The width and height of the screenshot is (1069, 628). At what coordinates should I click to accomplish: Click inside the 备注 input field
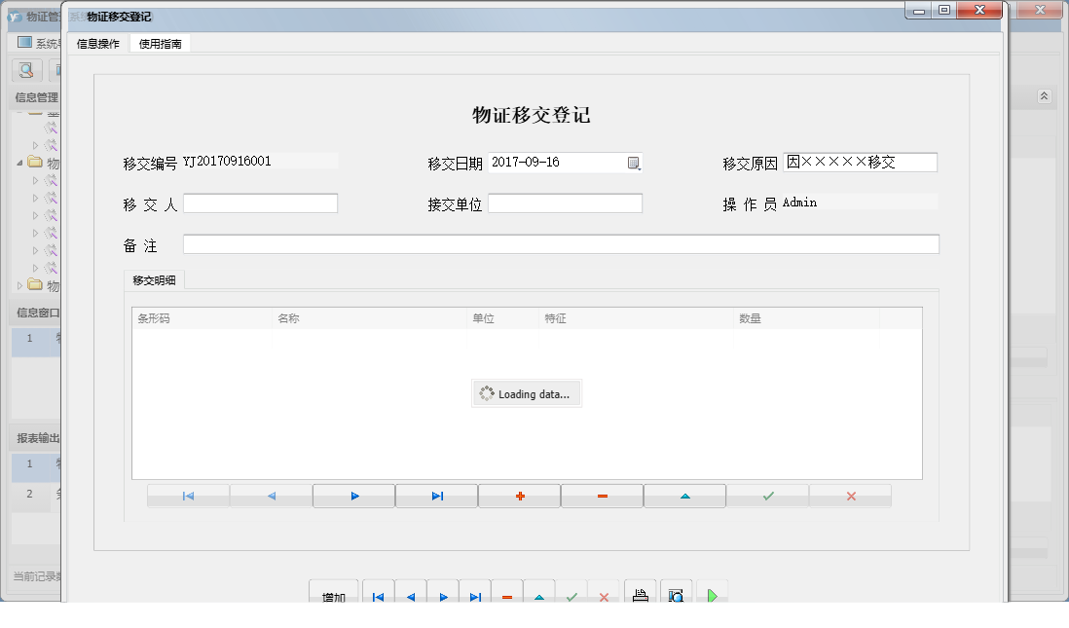click(560, 243)
